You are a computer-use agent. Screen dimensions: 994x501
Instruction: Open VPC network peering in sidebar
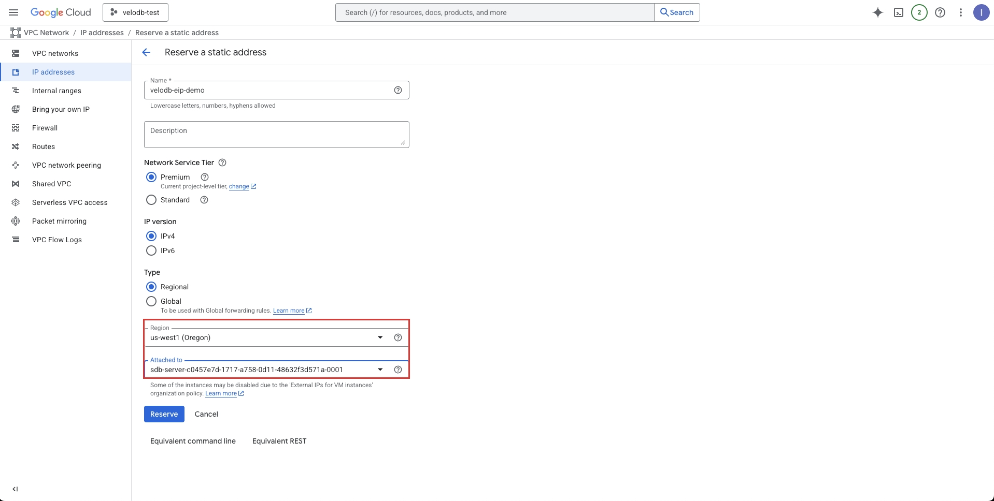[x=66, y=165]
